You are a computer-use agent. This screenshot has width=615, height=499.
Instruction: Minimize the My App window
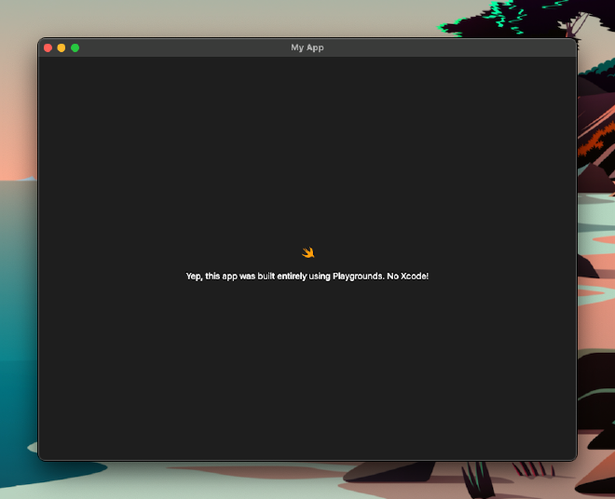tap(61, 47)
